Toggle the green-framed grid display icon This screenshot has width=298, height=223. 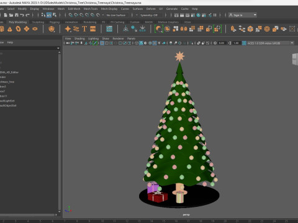point(95,43)
